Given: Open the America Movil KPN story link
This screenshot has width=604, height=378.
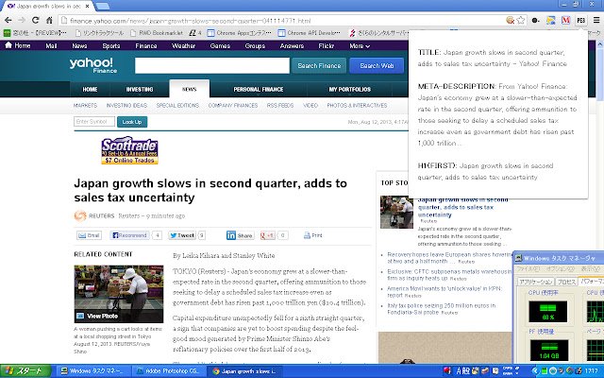Looking at the screenshot, I should [445, 292].
